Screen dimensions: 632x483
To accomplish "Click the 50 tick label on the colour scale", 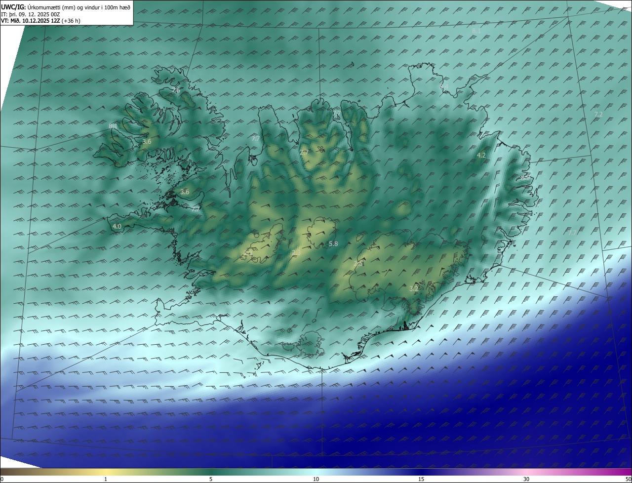I will coord(628,479).
